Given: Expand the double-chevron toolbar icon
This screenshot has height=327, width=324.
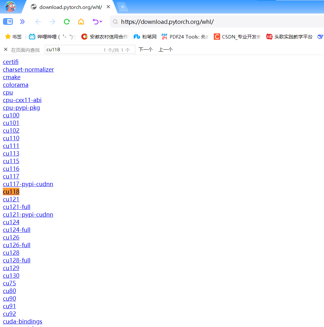Looking at the screenshot, I should tap(22, 22).
